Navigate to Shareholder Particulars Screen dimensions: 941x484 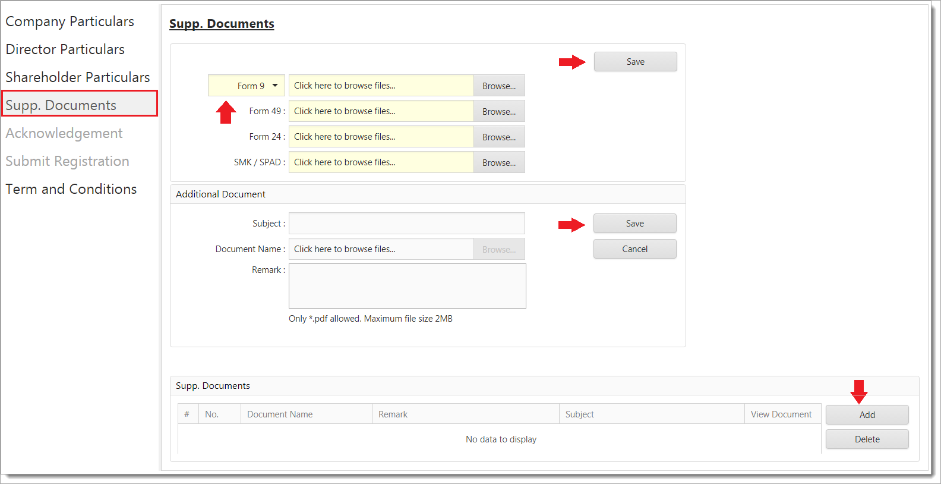pos(78,77)
